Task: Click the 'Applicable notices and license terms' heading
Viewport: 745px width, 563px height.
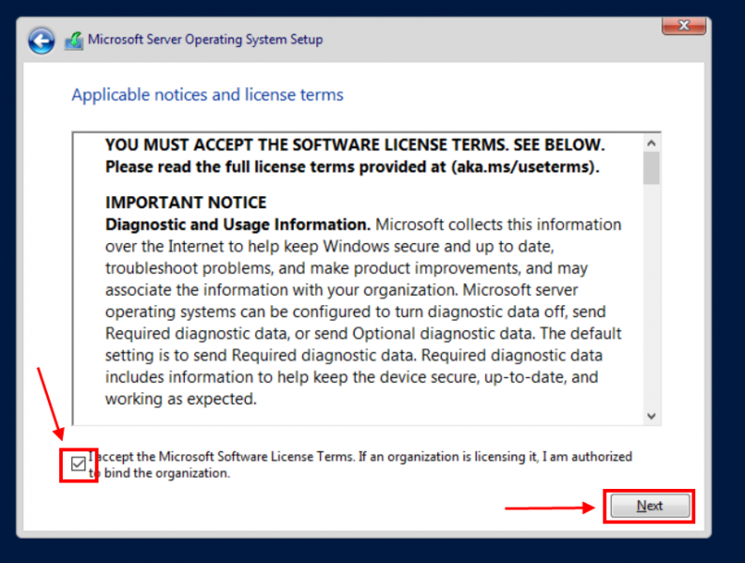Action: [207, 95]
